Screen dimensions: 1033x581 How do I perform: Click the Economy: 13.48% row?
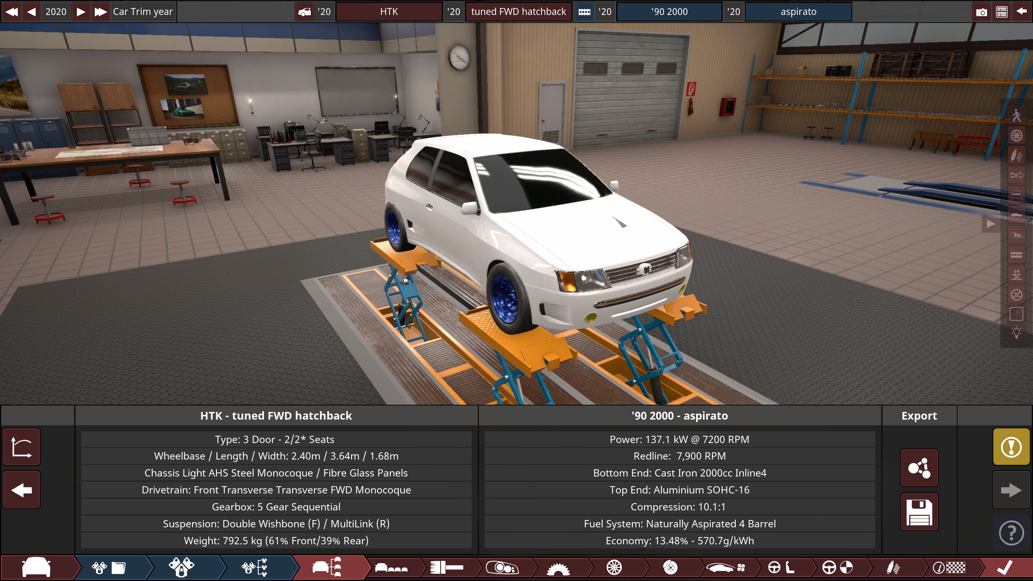click(x=680, y=541)
